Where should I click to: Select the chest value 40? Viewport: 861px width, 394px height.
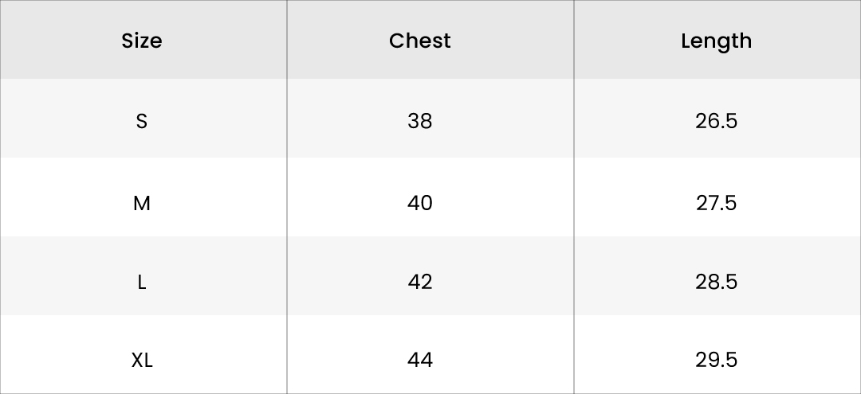click(420, 203)
